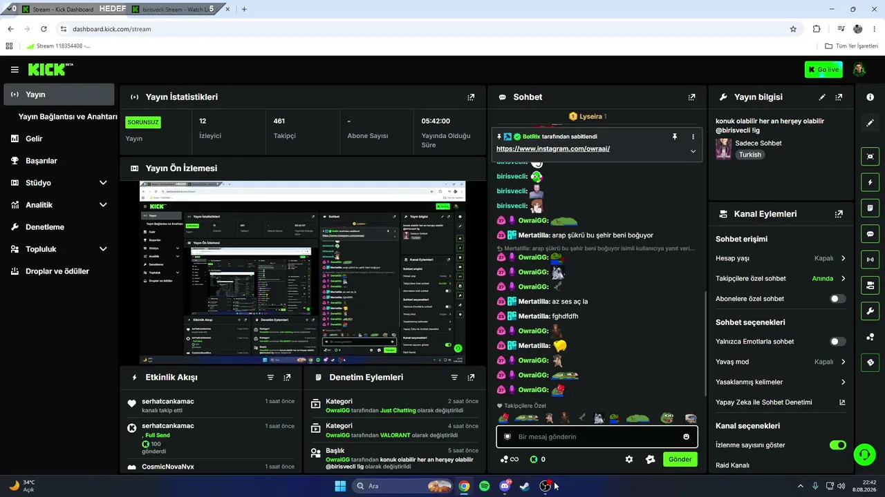
Task: Click the Yayın Ön İzlemesi preview thumbnail
Action: point(302,273)
